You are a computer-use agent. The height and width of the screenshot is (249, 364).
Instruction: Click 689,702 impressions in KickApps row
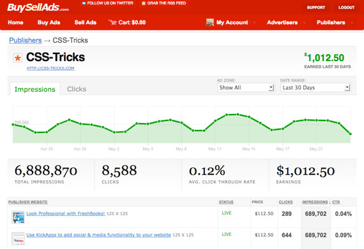pos(315,235)
